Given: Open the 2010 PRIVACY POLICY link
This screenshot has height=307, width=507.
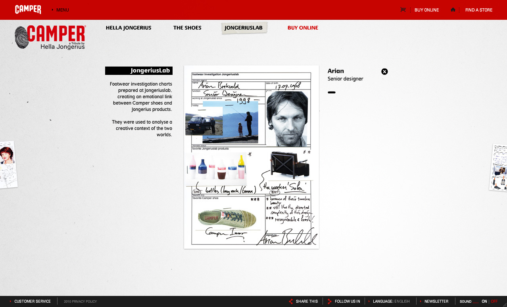Looking at the screenshot, I should tap(80, 301).
